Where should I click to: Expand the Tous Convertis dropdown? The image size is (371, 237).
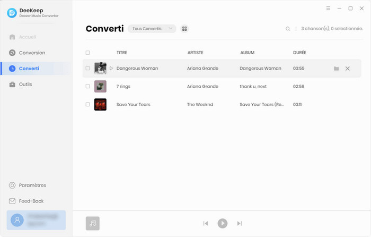point(152,29)
